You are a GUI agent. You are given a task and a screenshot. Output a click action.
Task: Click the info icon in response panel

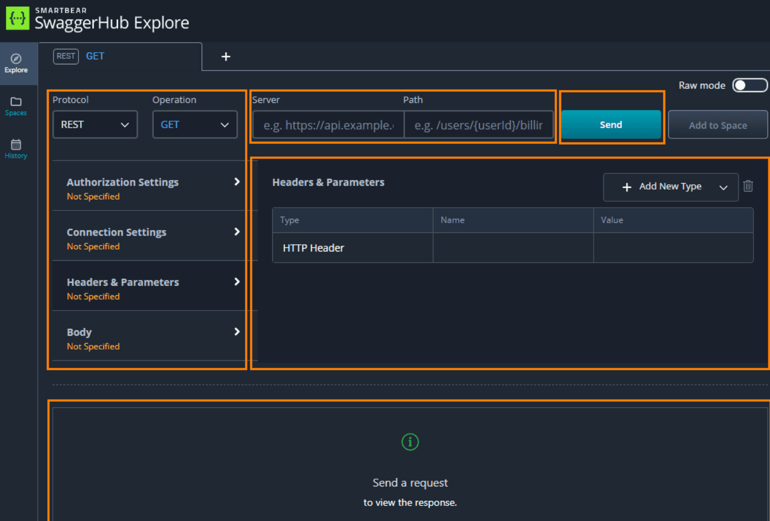tap(410, 442)
